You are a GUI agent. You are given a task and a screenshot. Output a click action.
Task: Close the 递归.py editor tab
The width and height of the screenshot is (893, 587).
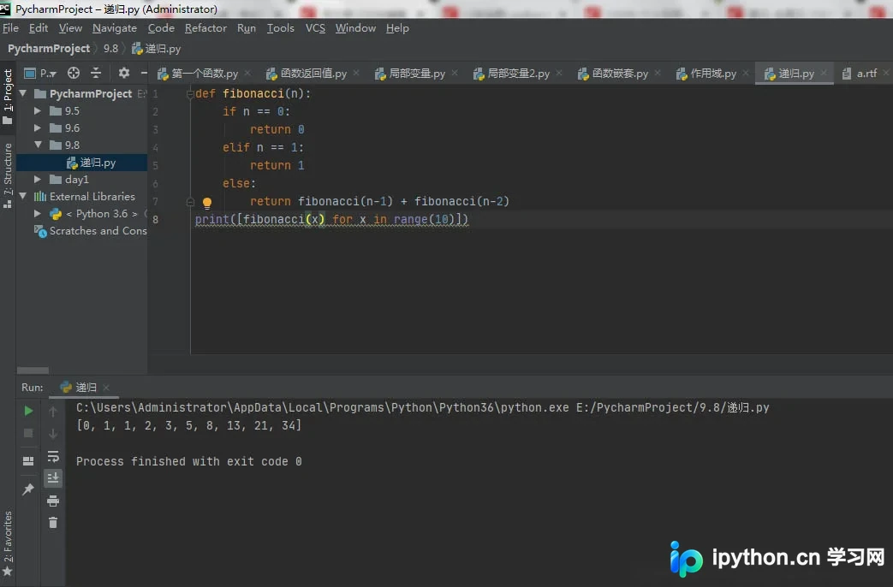coord(824,73)
